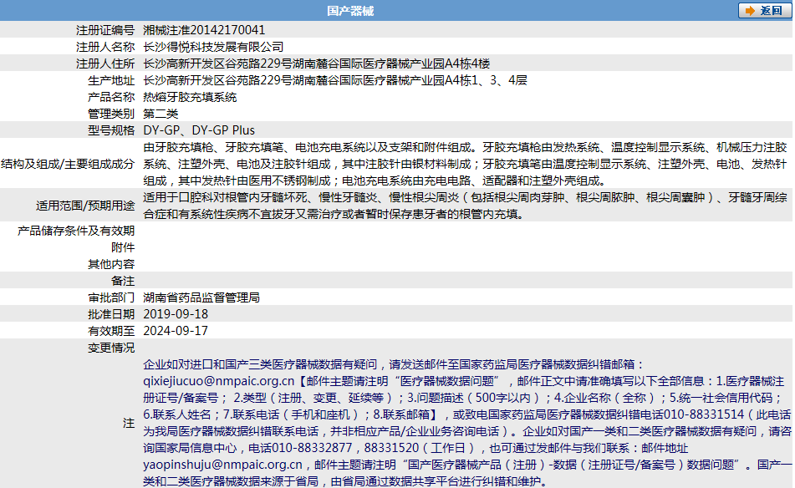Click the 批准日期 label

[111, 314]
